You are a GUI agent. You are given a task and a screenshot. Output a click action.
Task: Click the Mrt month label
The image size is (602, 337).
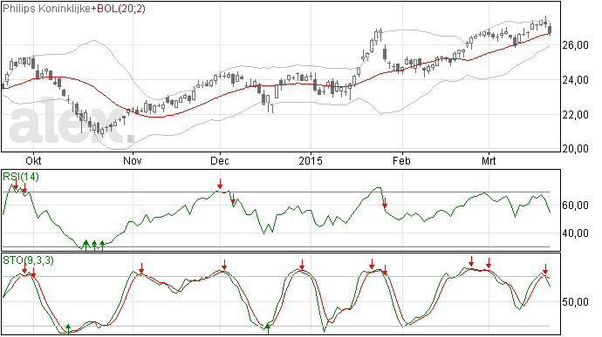point(489,160)
